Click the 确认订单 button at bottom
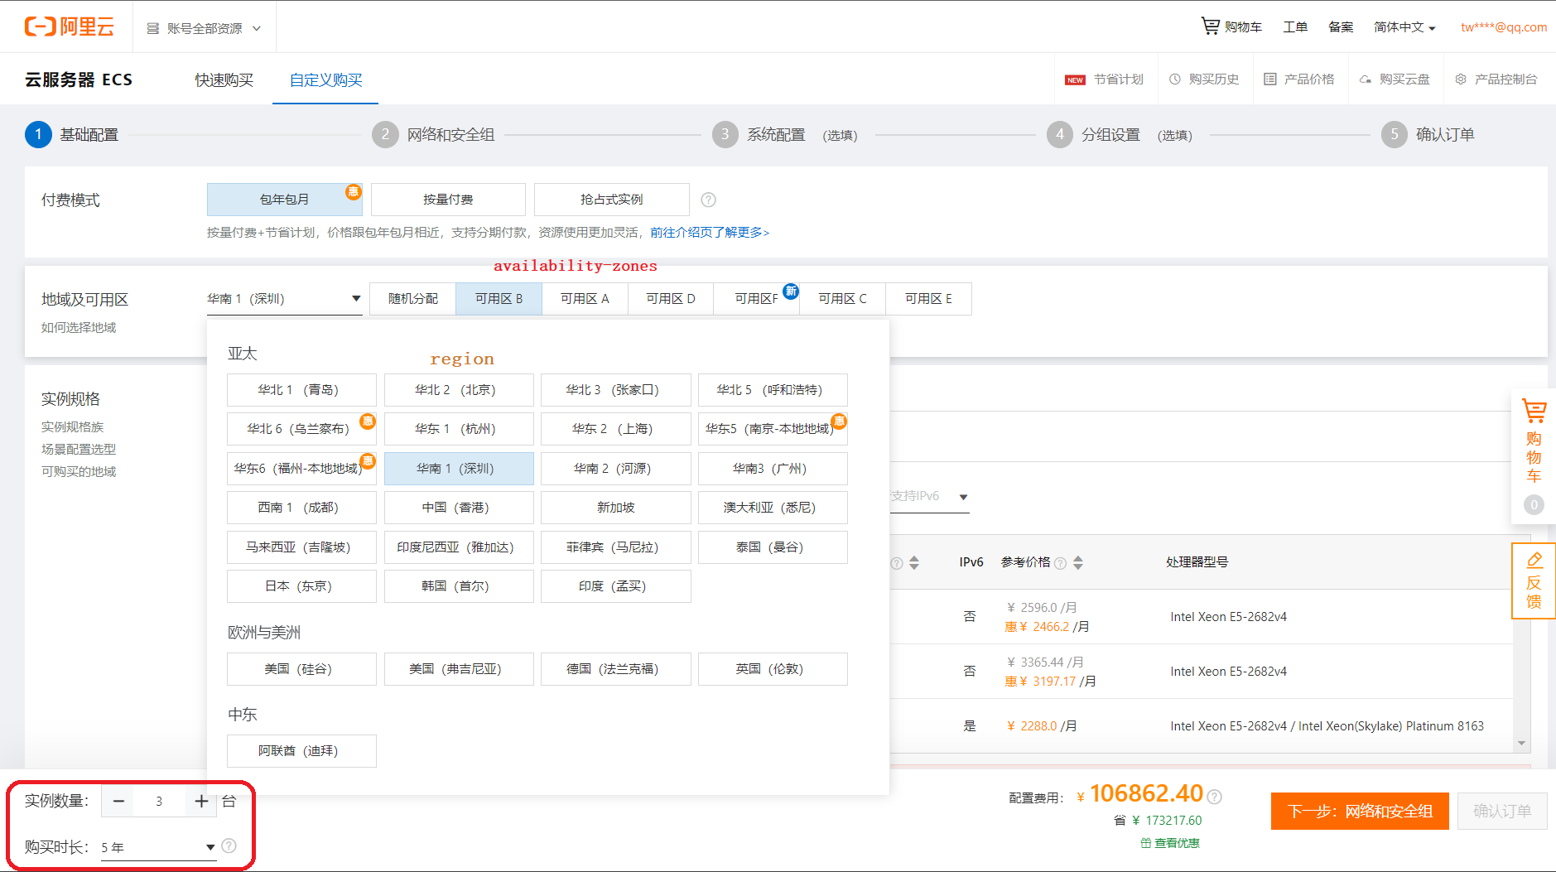 click(x=1501, y=811)
